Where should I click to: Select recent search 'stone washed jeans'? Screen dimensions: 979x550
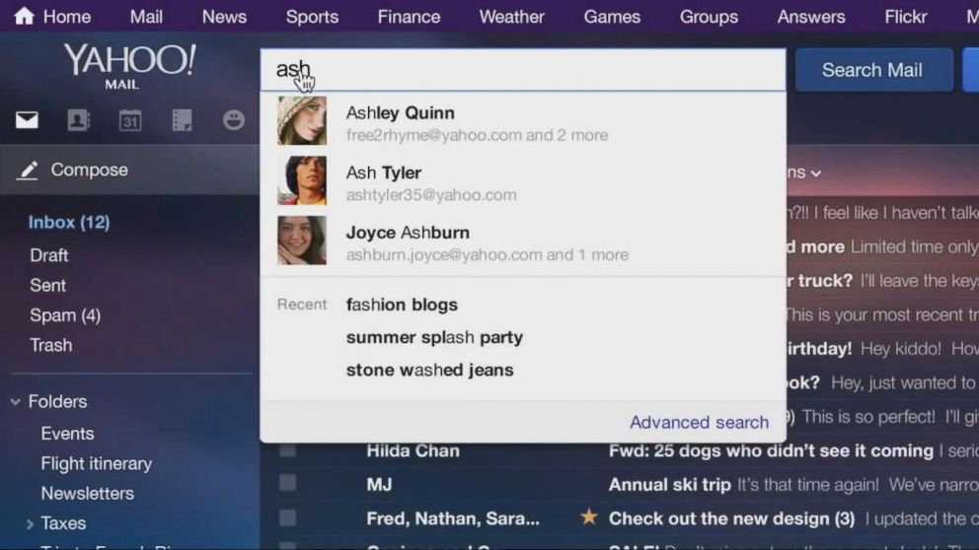[429, 370]
